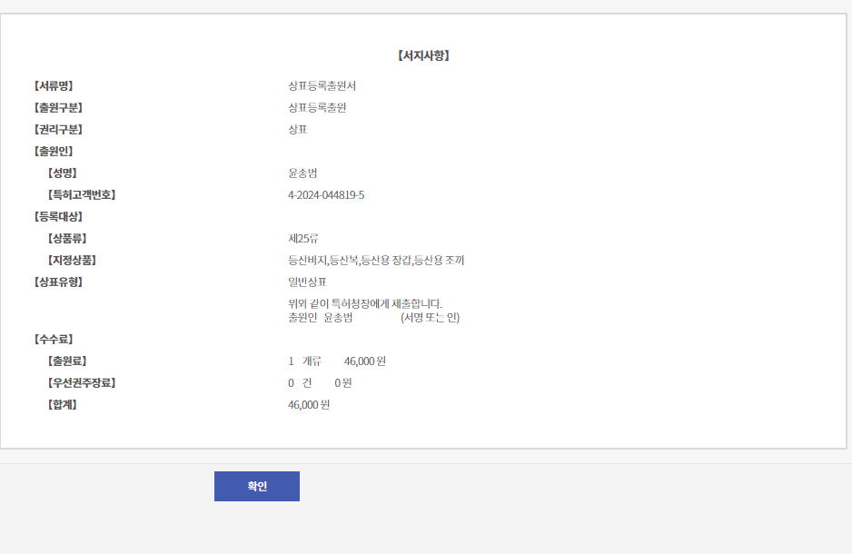Click the class value 제25류
The height and width of the screenshot is (554, 852).
pyautogui.click(x=303, y=239)
